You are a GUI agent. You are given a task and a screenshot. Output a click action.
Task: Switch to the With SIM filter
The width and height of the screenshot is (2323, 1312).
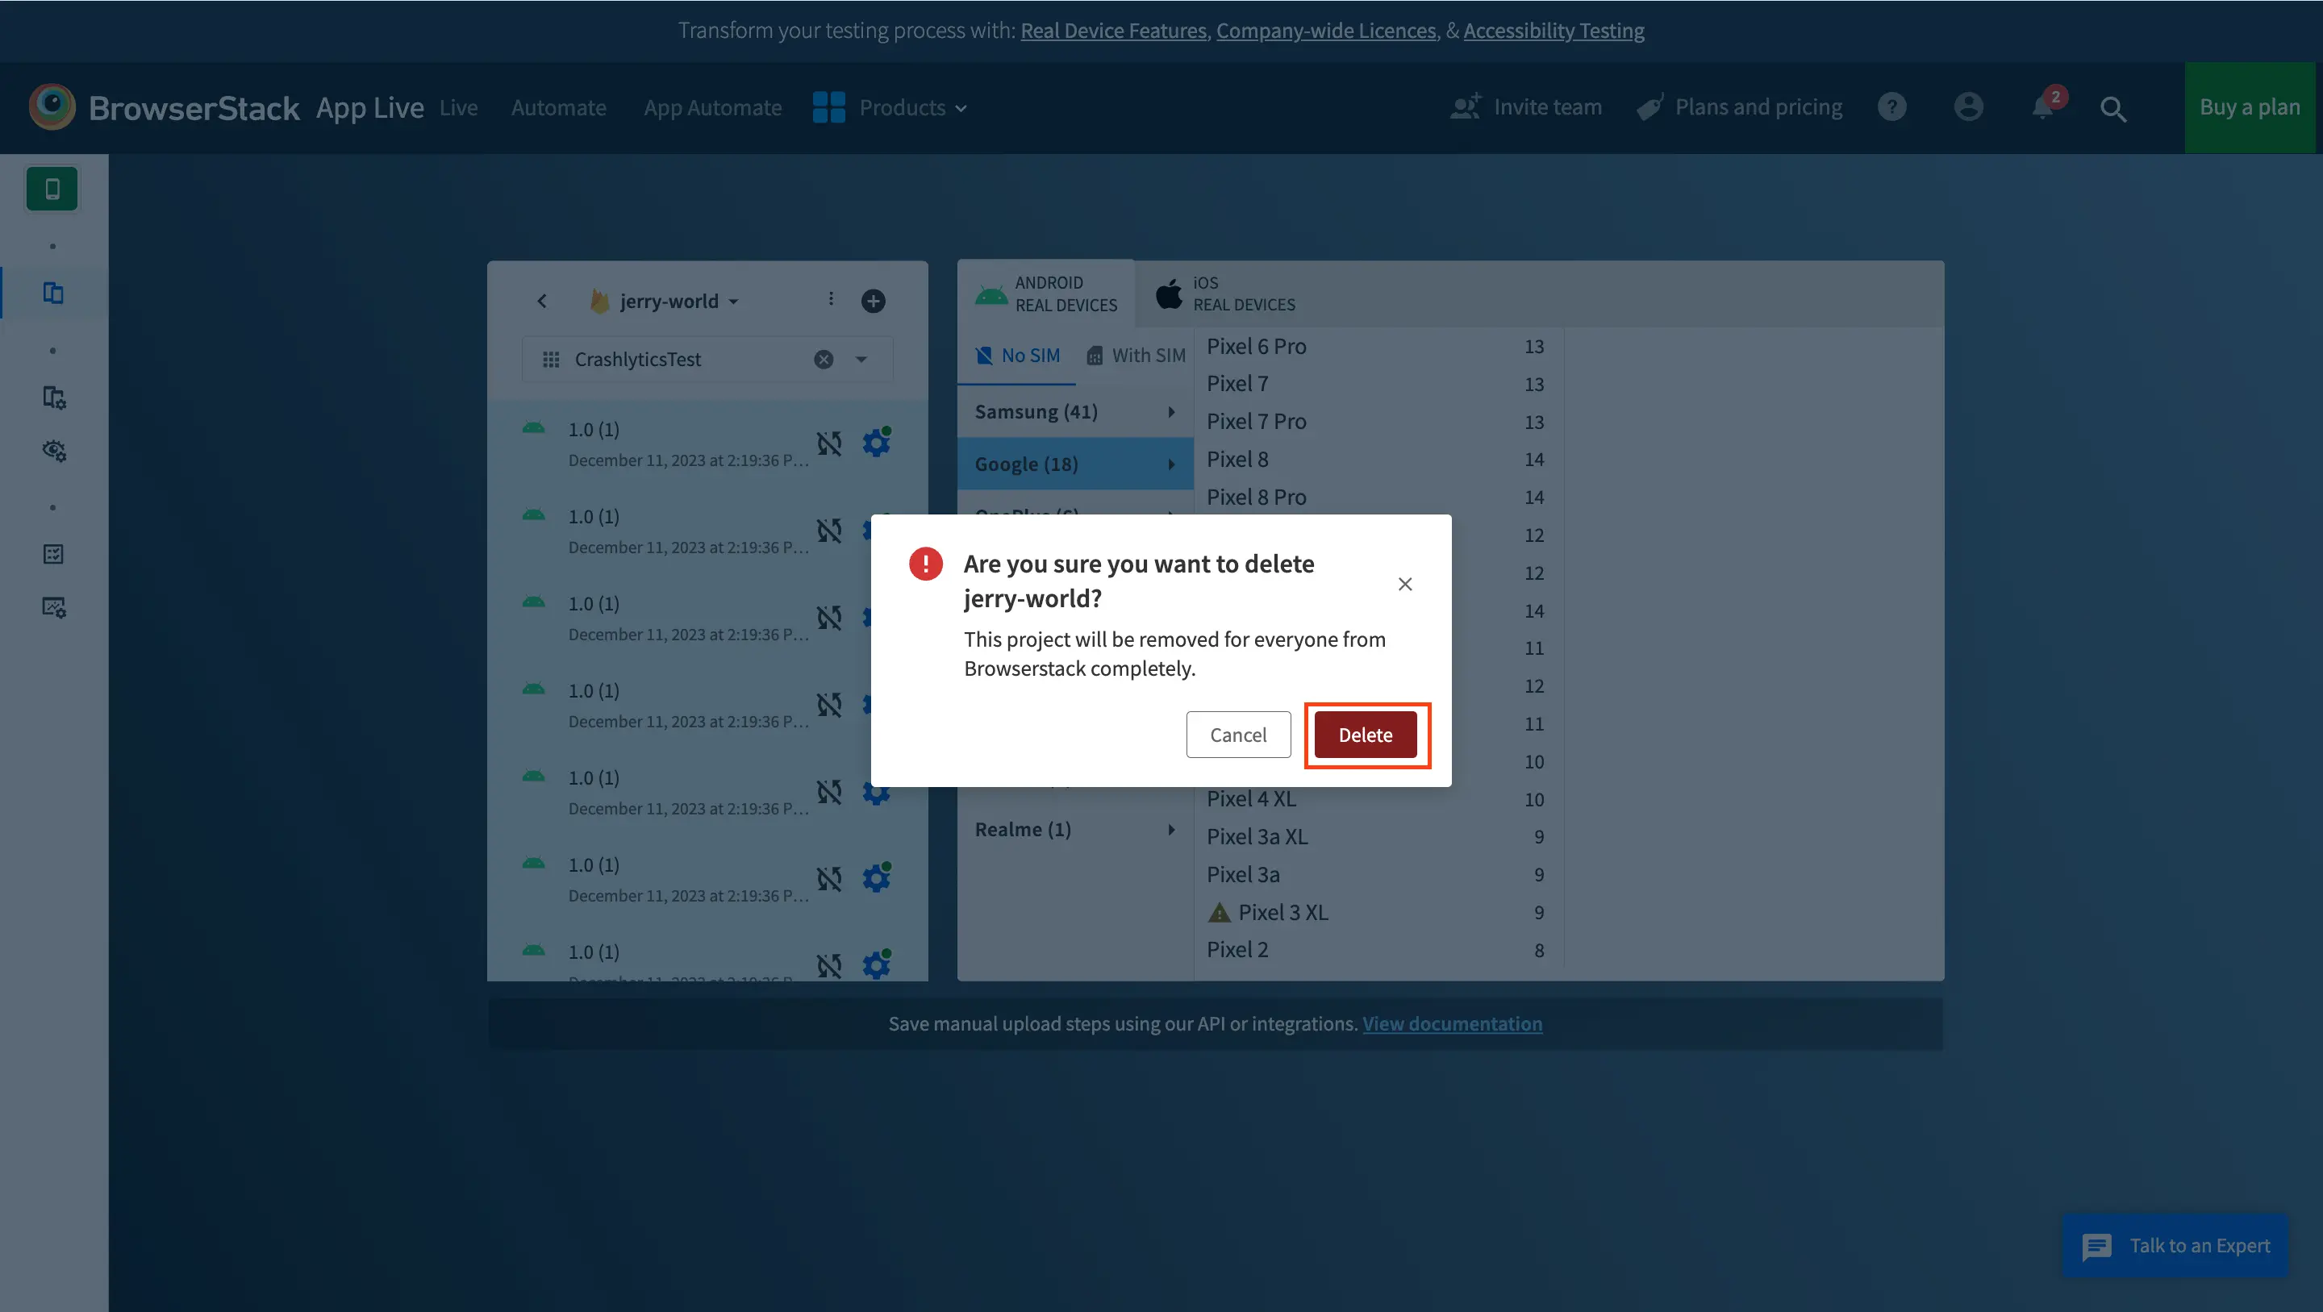pyautogui.click(x=1136, y=356)
